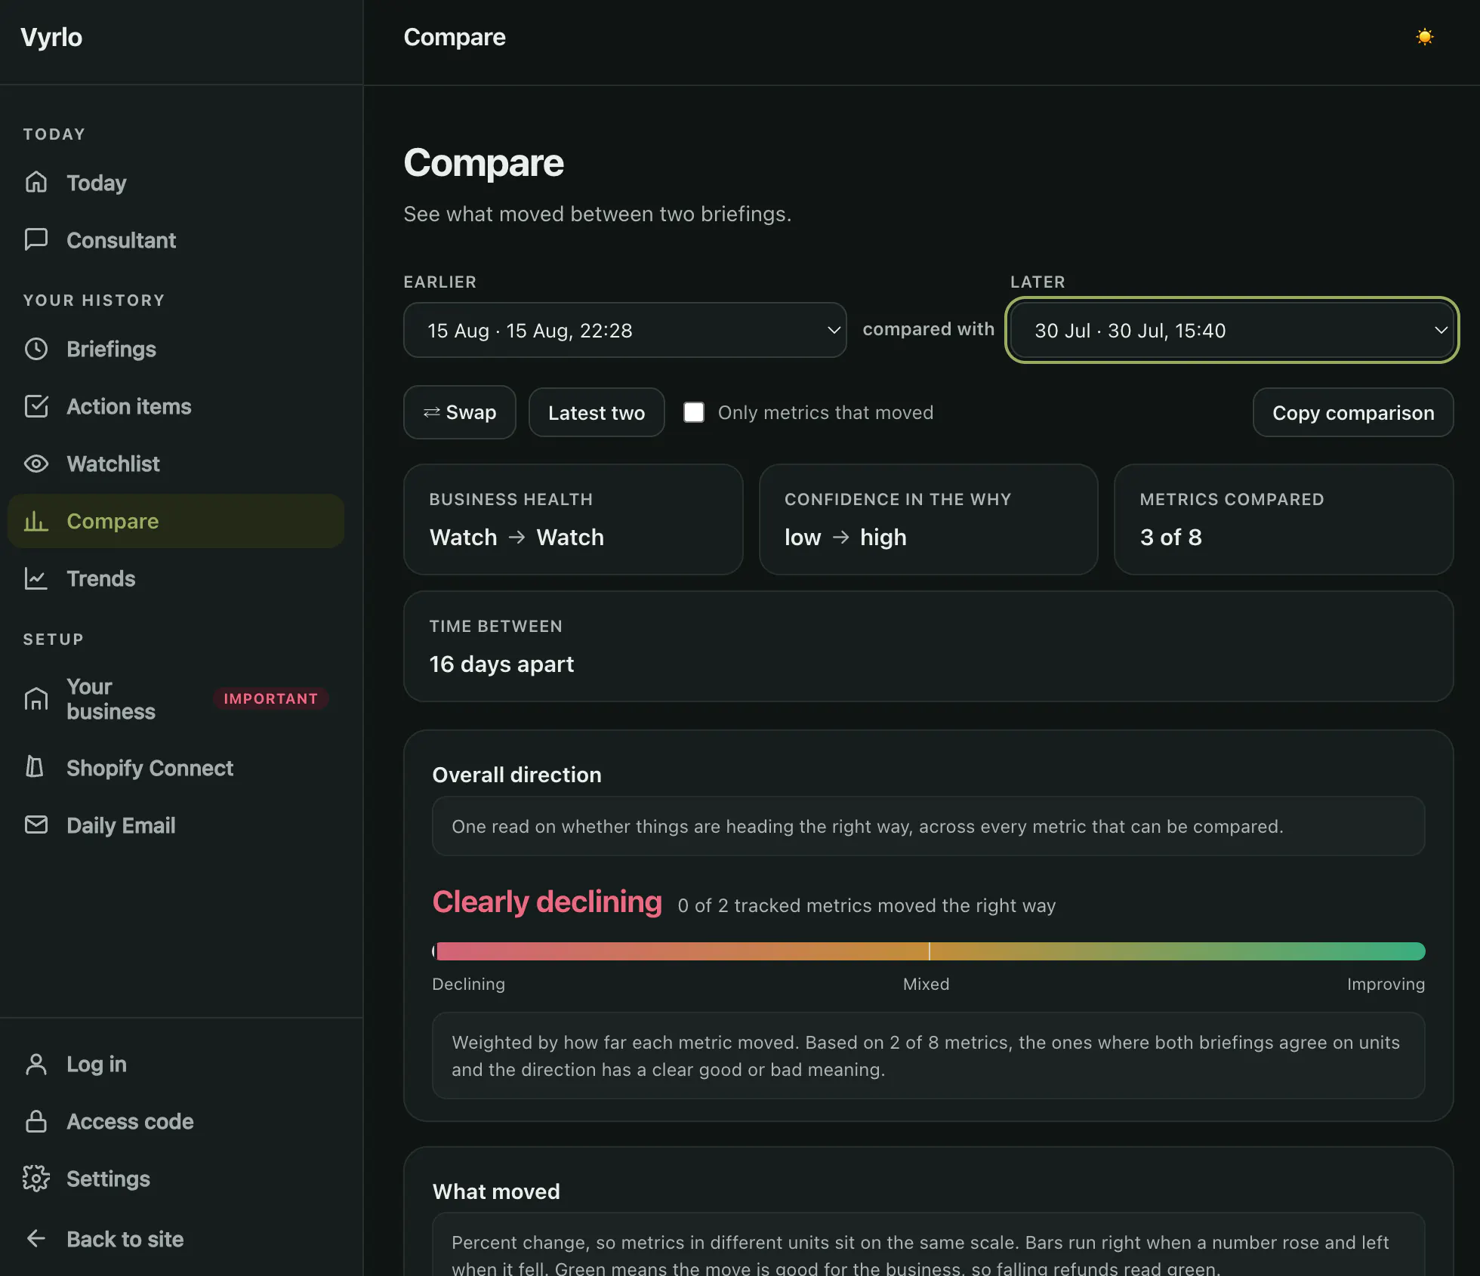Screen dimensions: 1480x1276
Task: Click the Your business building icon
Action: click(x=36, y=699)
